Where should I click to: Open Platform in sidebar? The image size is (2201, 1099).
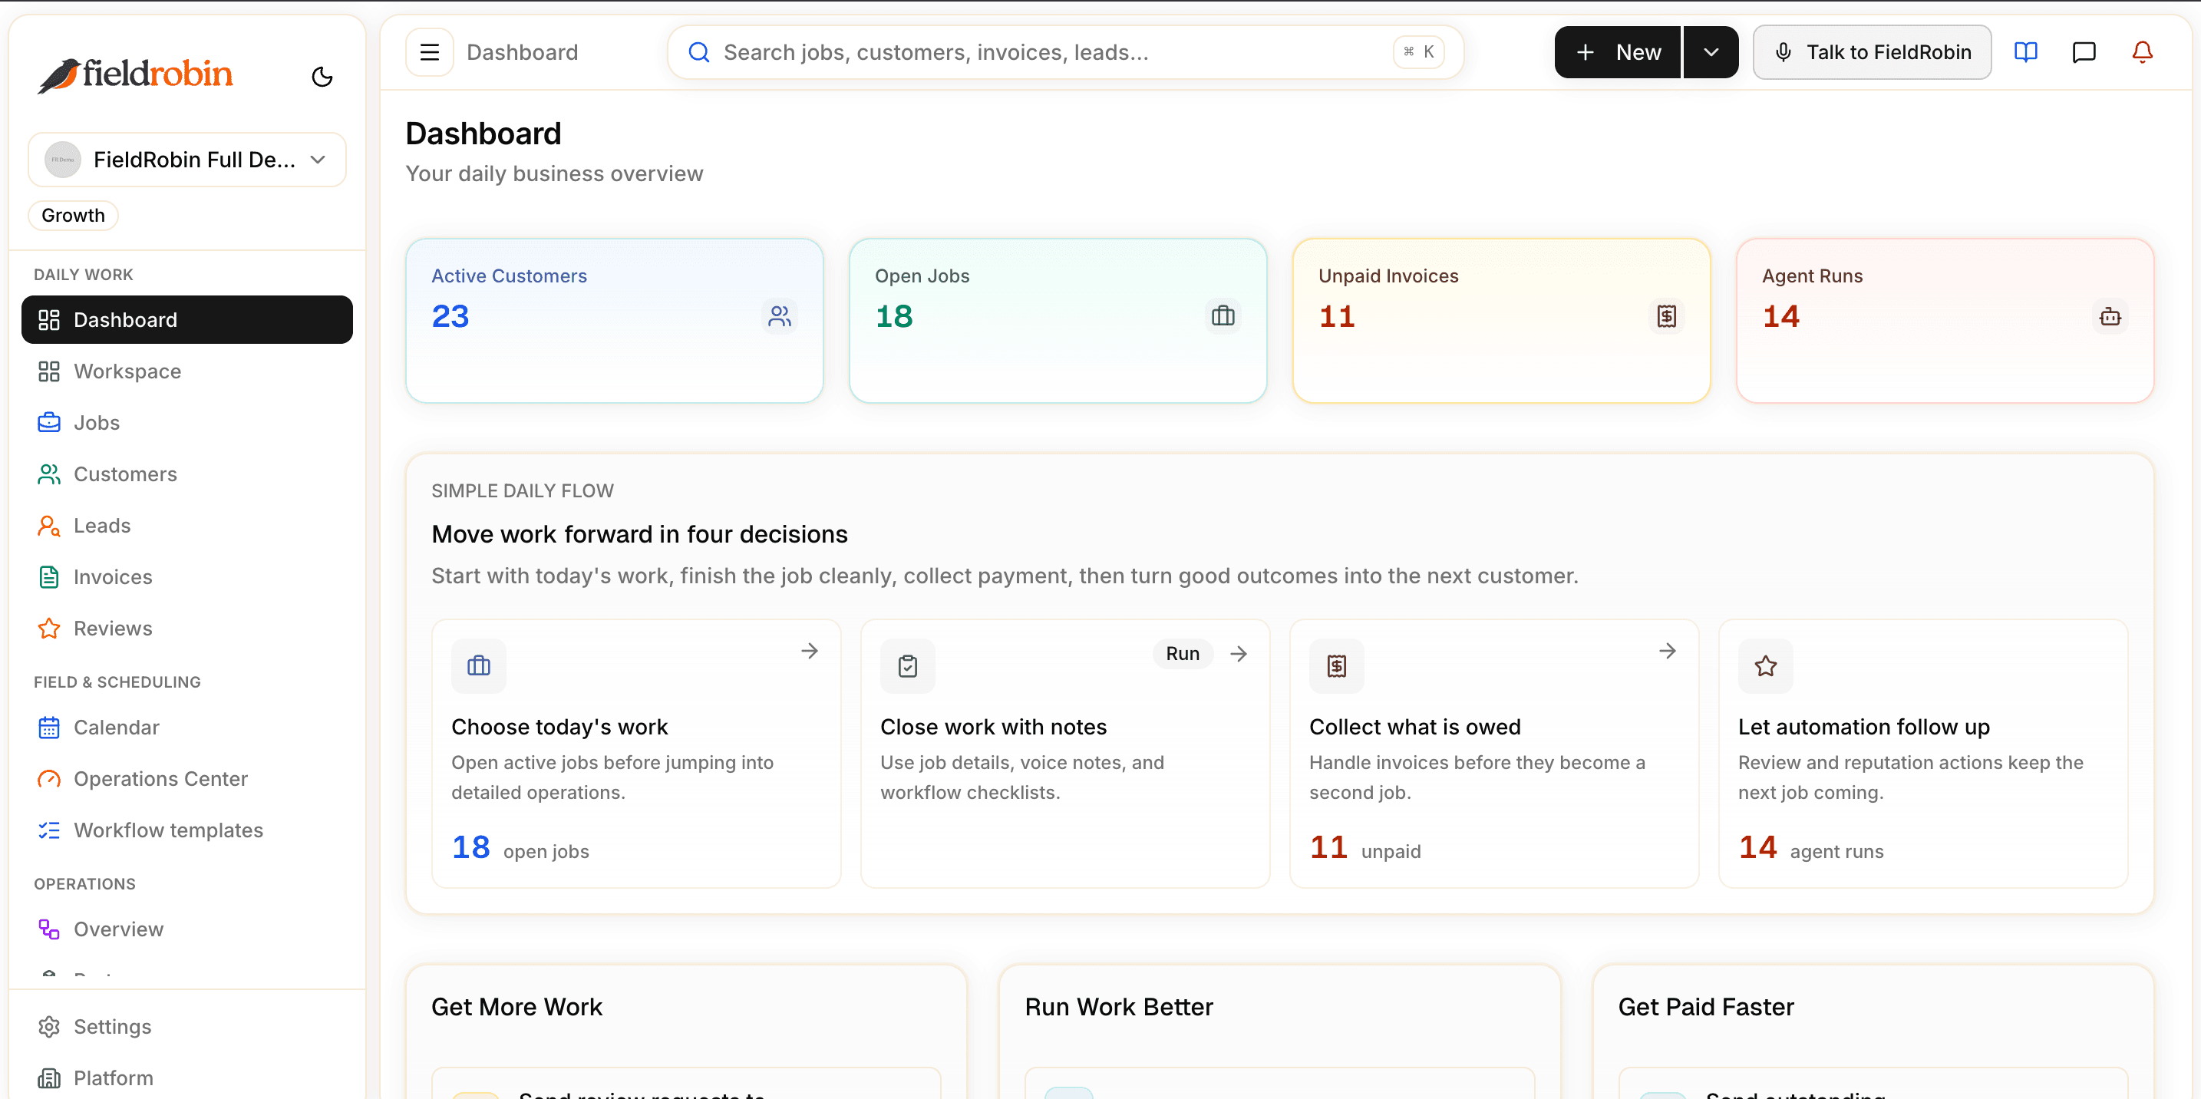tap(187, 1078)
